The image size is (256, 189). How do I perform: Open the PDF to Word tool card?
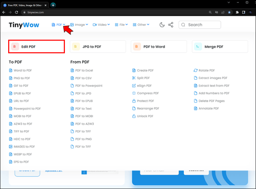(159, 47)
